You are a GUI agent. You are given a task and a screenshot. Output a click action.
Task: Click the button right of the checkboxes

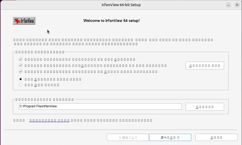tap(205, 65)
